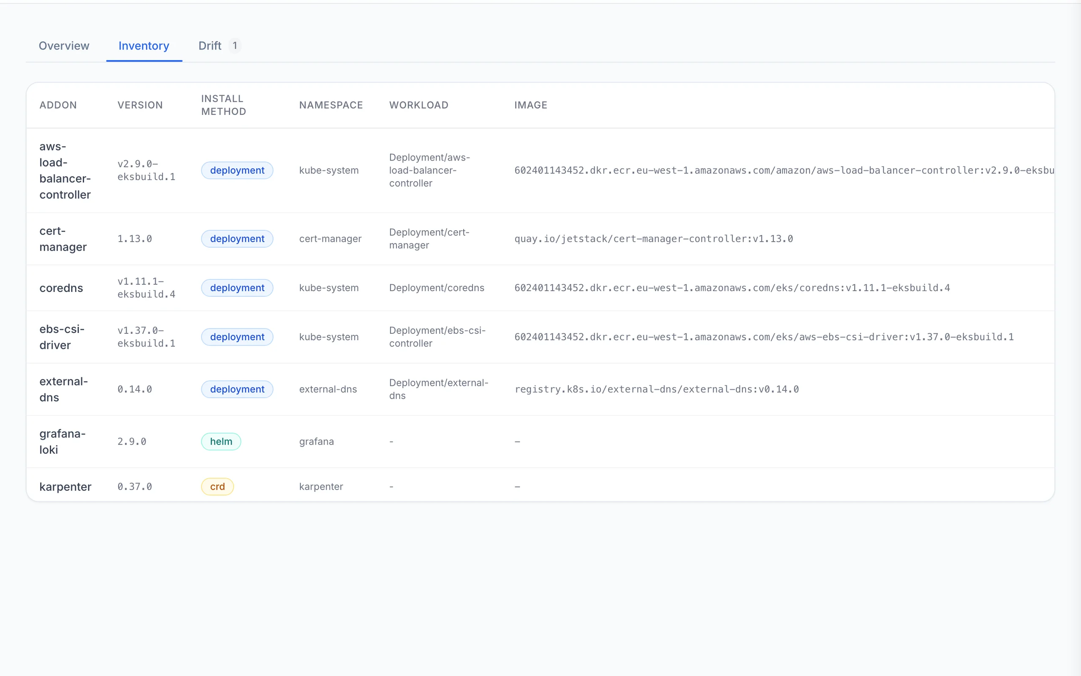Image resolution: width=1081 pixels, height=676 pixels.
Task: Click the karpenter addon name
Action: coord(65,486)
